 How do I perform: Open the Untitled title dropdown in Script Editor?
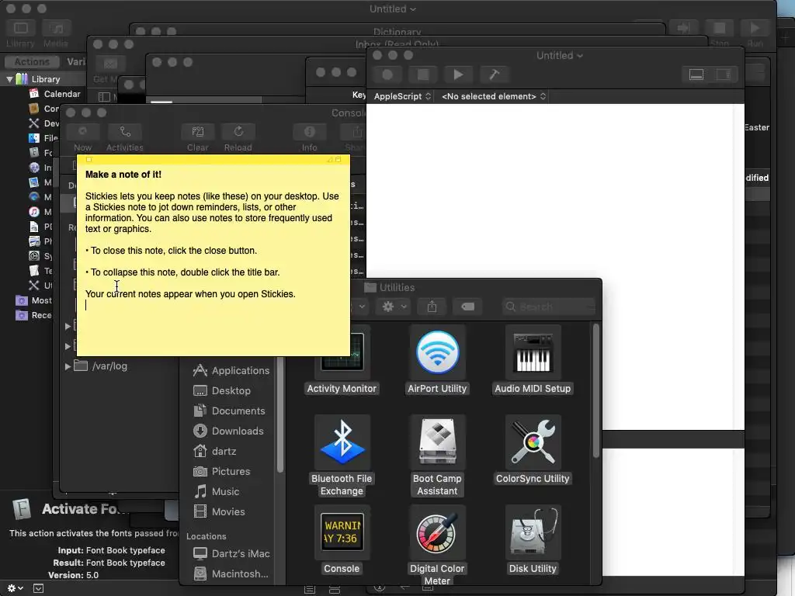coord(560,56)
